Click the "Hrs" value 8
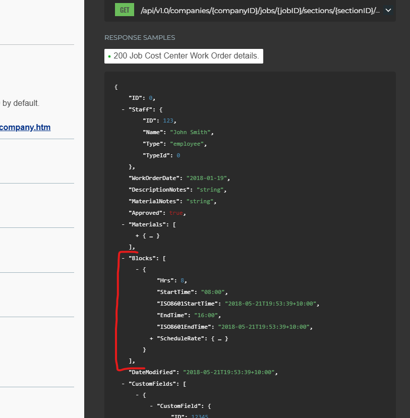 click(x=183, y=280)
